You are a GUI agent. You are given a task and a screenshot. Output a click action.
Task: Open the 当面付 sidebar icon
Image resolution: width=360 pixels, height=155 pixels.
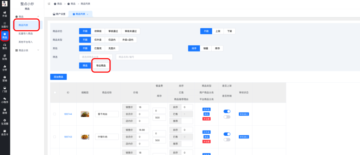(x=5, y=25)
